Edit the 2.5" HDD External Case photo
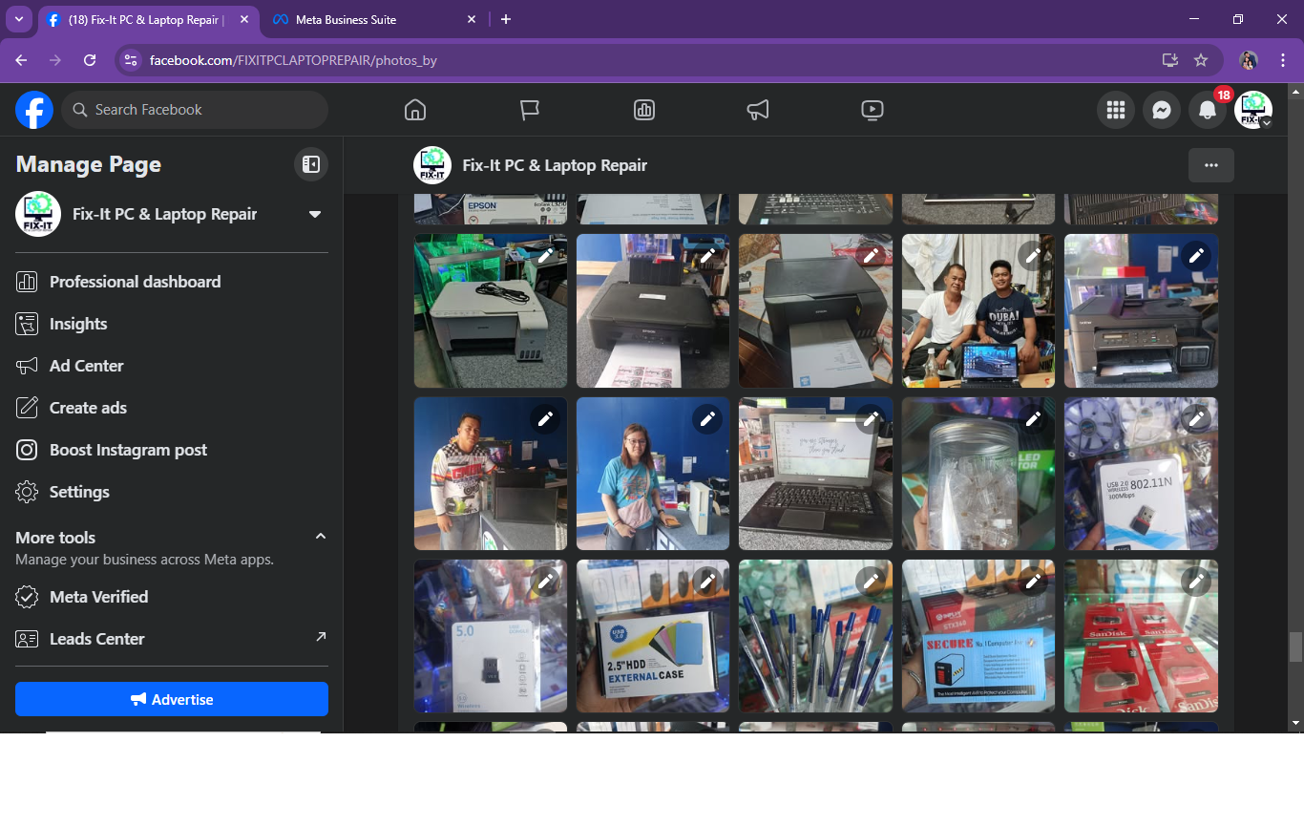The height and width of the screenshot is (827, 1304). pyautogui.click(x=707, y=581)
